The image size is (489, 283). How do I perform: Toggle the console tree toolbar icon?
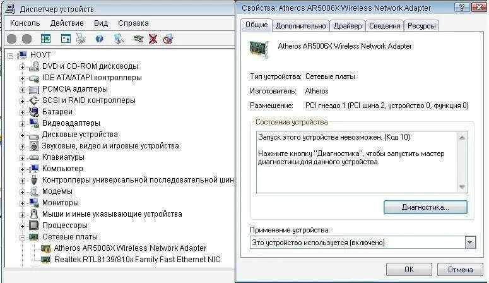point(45,39)
